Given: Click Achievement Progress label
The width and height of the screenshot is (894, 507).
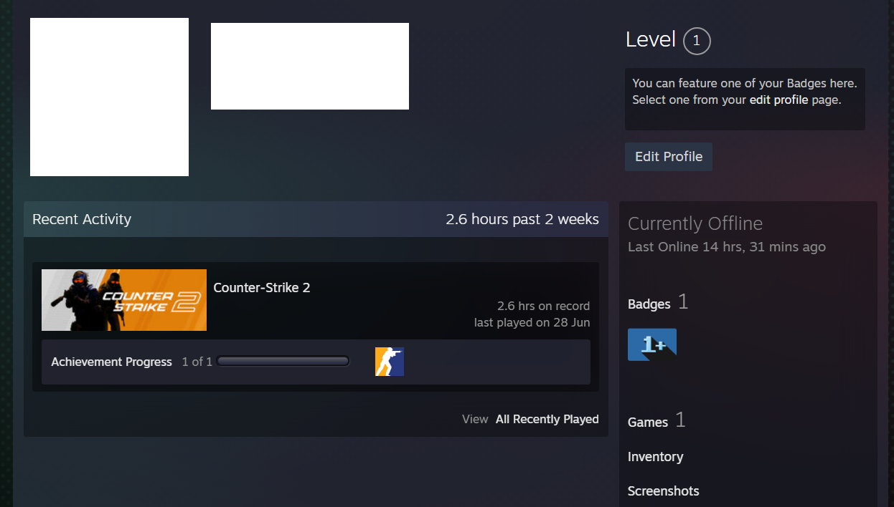Looking at the screenshot, I should point(111,362).
